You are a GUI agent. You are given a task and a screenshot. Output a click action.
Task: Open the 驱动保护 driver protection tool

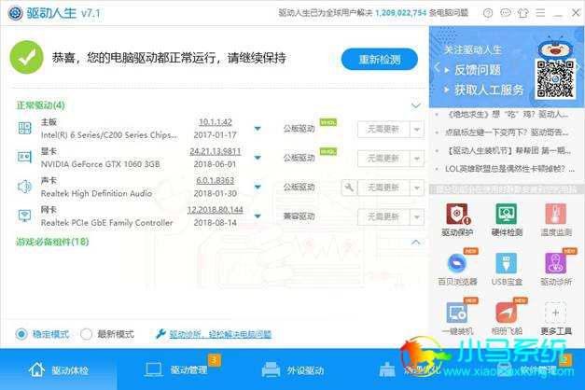(457, 219)
